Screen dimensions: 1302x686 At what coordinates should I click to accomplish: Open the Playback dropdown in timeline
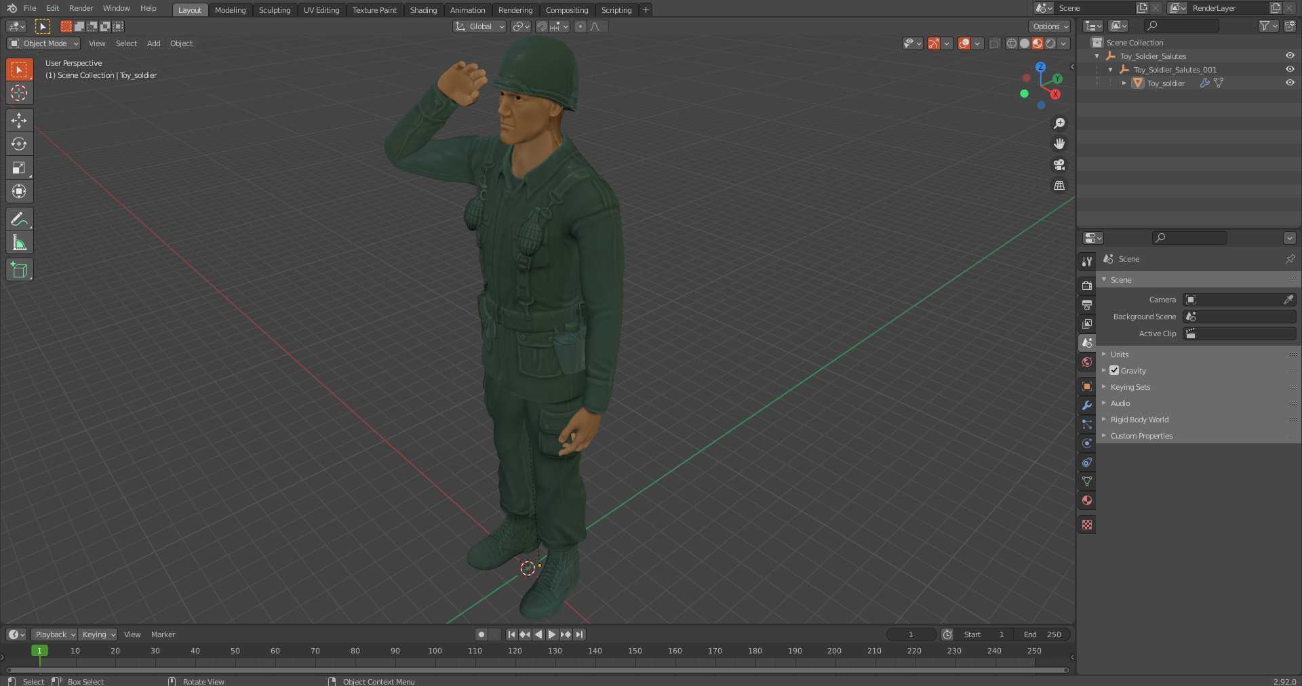(54, 634)
